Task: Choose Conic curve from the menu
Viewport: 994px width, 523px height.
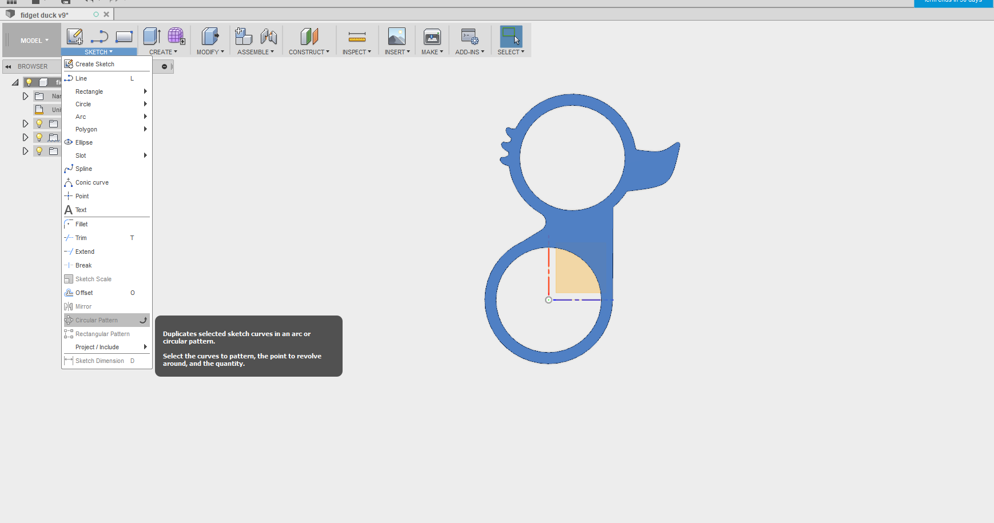Action: [x=107, y=182]
